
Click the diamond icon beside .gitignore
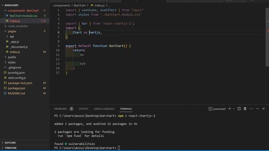(x=5, y=67)
